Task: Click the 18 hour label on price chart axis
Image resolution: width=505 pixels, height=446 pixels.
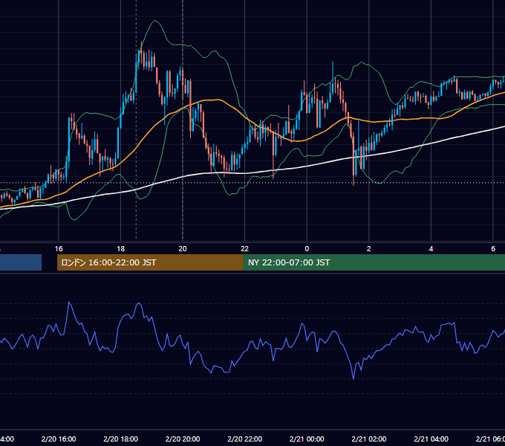Action: click(x=120, y=249)
